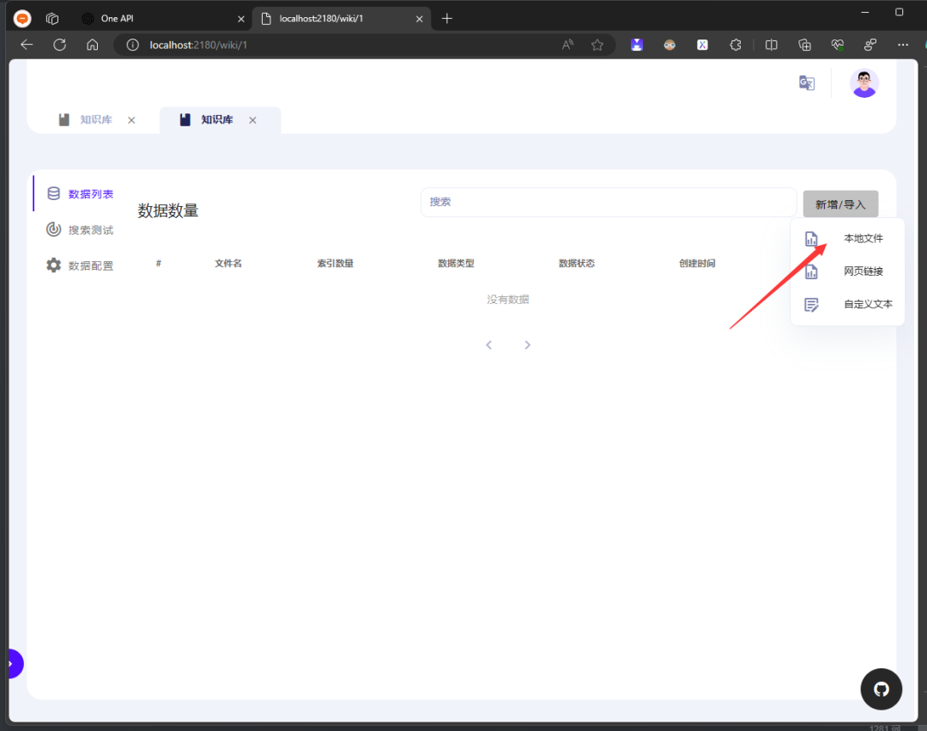Click the browser refresh icon

(59, 45)
